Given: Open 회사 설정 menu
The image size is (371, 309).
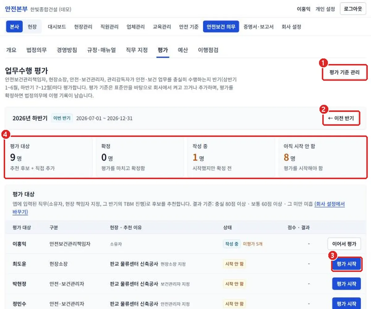Looking at the screenshot, I should 291,27.
